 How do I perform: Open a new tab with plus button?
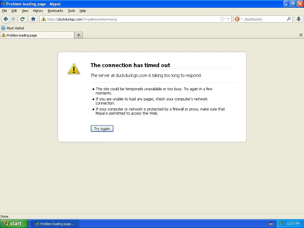78,35
